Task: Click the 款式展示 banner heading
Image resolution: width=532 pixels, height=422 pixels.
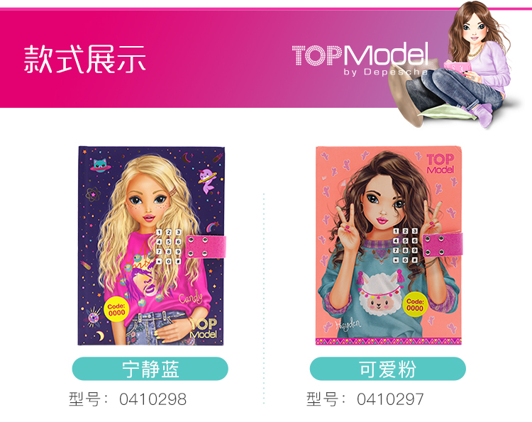Action: click(85, 60)
